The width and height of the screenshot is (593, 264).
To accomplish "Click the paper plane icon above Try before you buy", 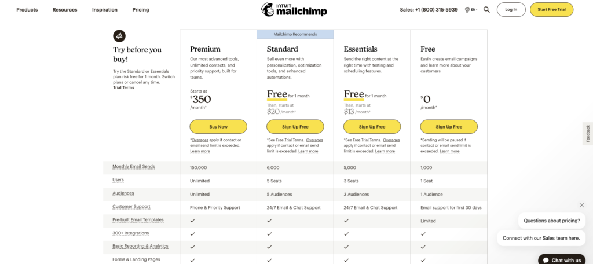I will tap(119, 35).
